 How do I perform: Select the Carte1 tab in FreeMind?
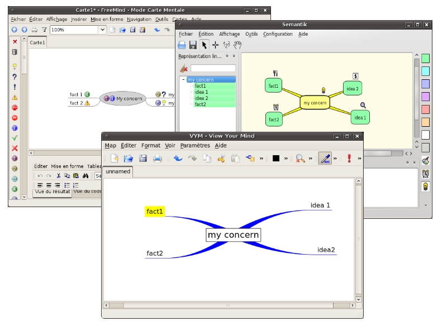click(37, 42)
